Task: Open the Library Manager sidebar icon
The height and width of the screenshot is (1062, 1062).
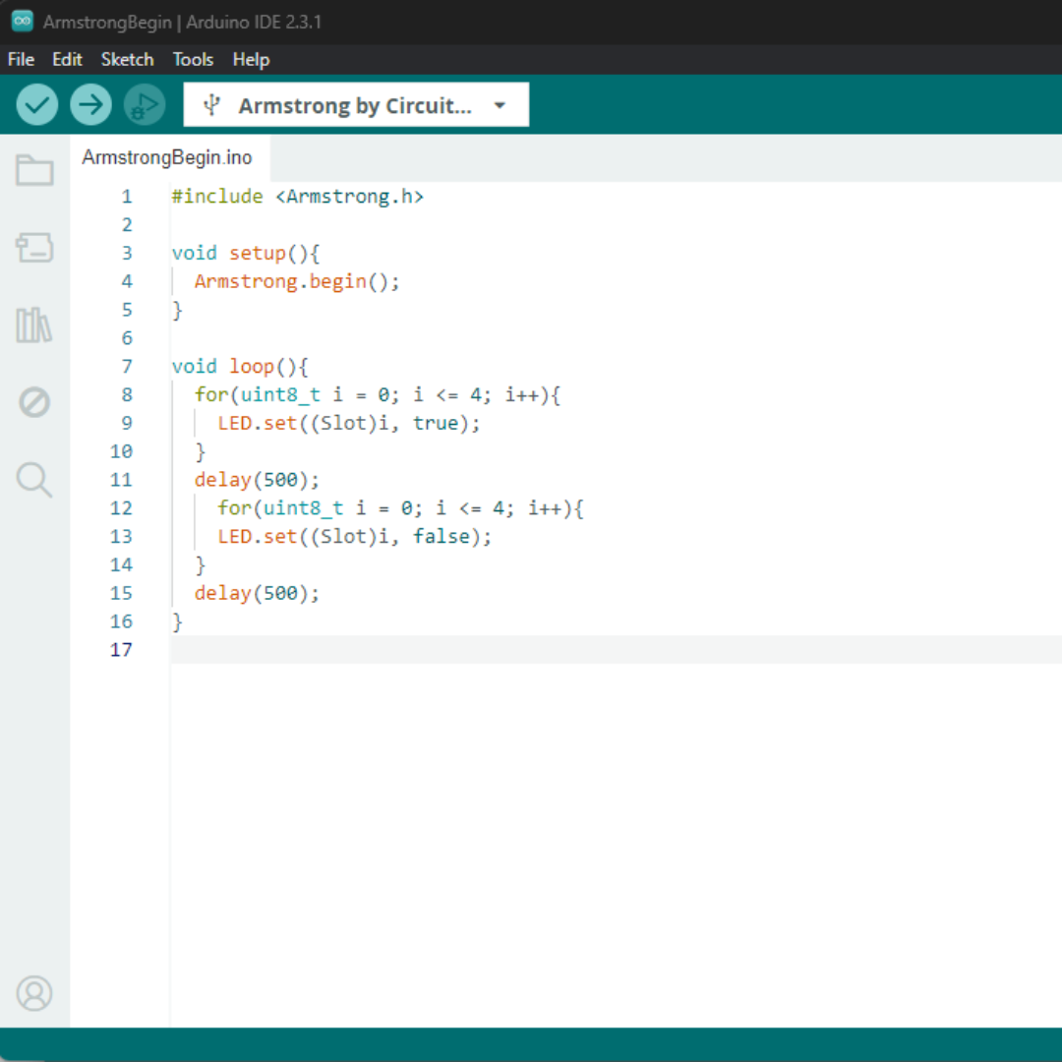Action: pos(34,325)
